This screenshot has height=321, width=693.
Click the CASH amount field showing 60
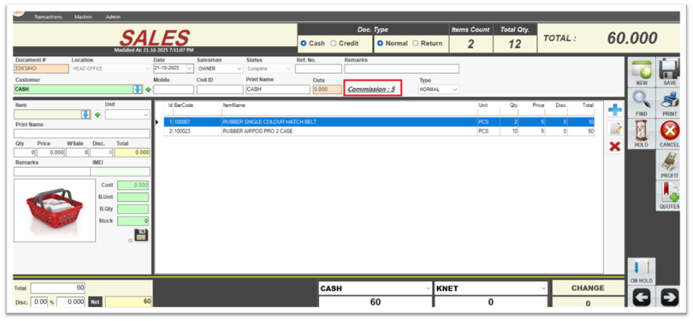tap(375, 302)
